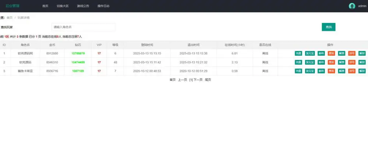Click gold value 8912880
The image size is (368, 163).
[52, 53]
